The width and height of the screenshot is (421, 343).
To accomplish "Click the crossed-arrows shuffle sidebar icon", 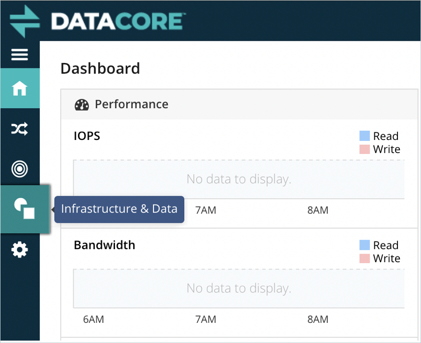I will click(x=20, y=128).
